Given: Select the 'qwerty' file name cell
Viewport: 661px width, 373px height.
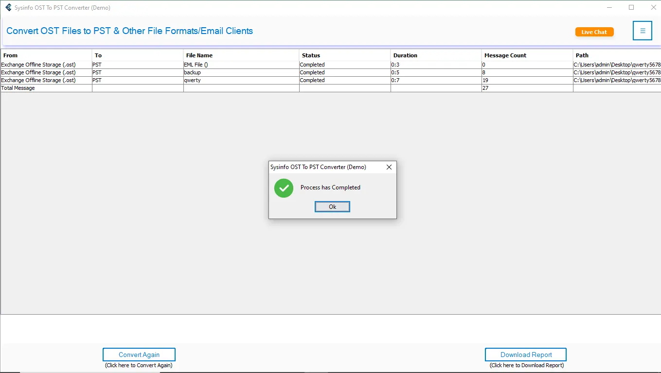Looking at the screenshot, I should 241,80.
